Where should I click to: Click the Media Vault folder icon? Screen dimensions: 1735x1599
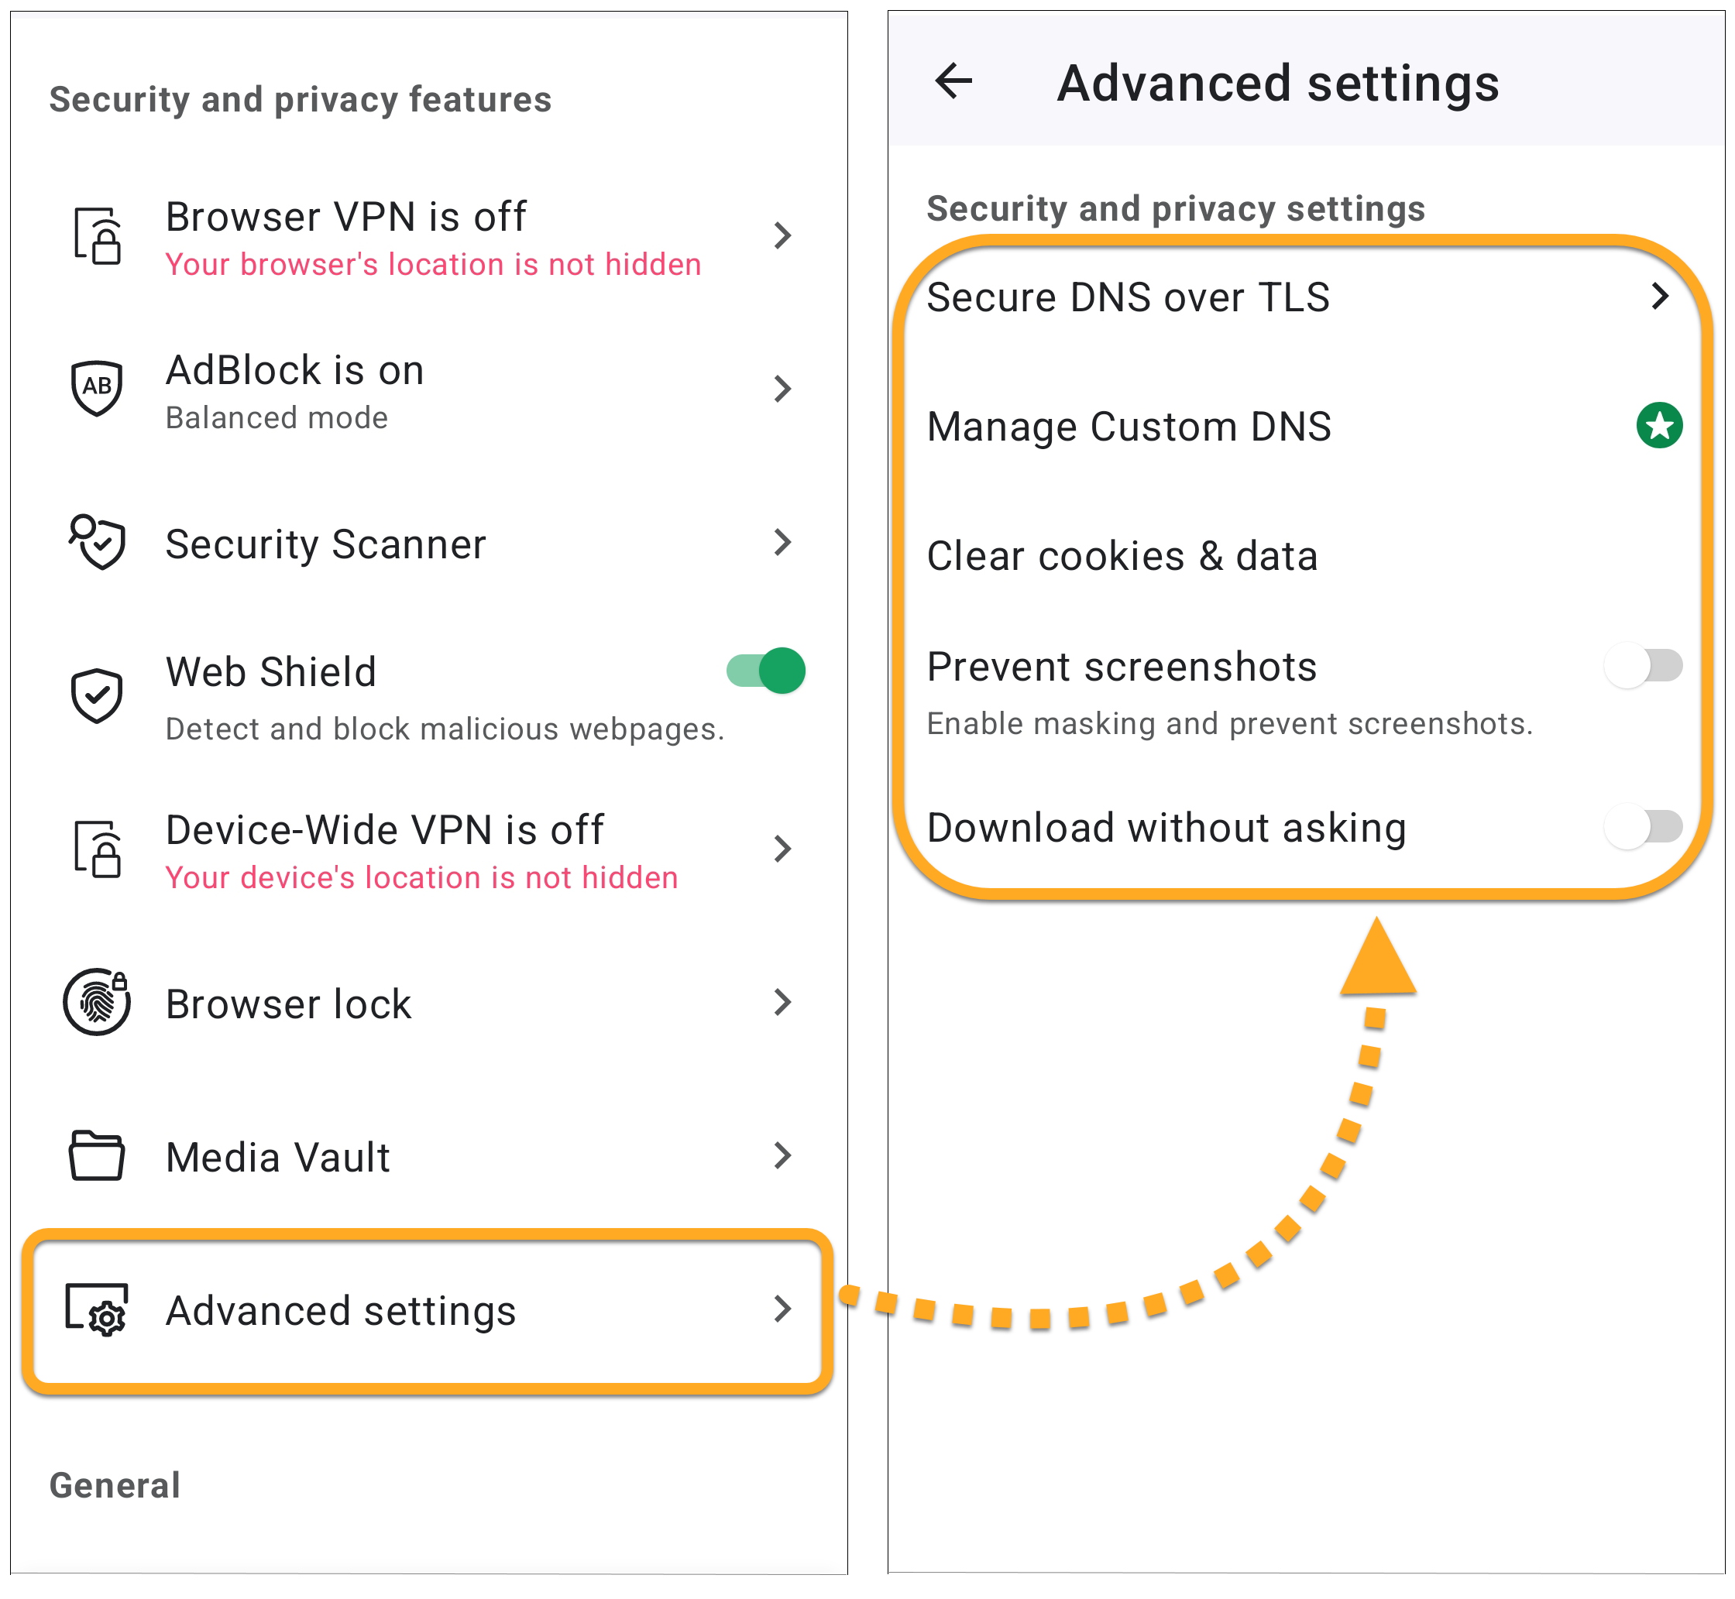[x=97, y=1155]
